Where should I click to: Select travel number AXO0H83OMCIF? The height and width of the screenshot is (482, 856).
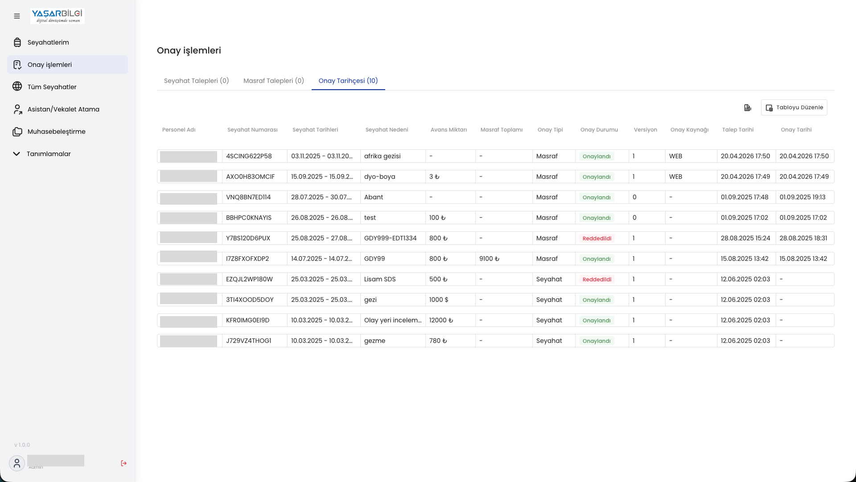tap(250, 177)
